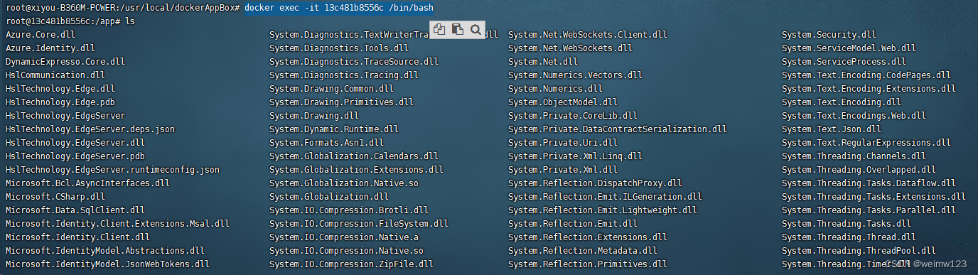This screenshot has width=978, height=275.
Task: Click the file System.Text.Json.dll
Action: [832, 129]
